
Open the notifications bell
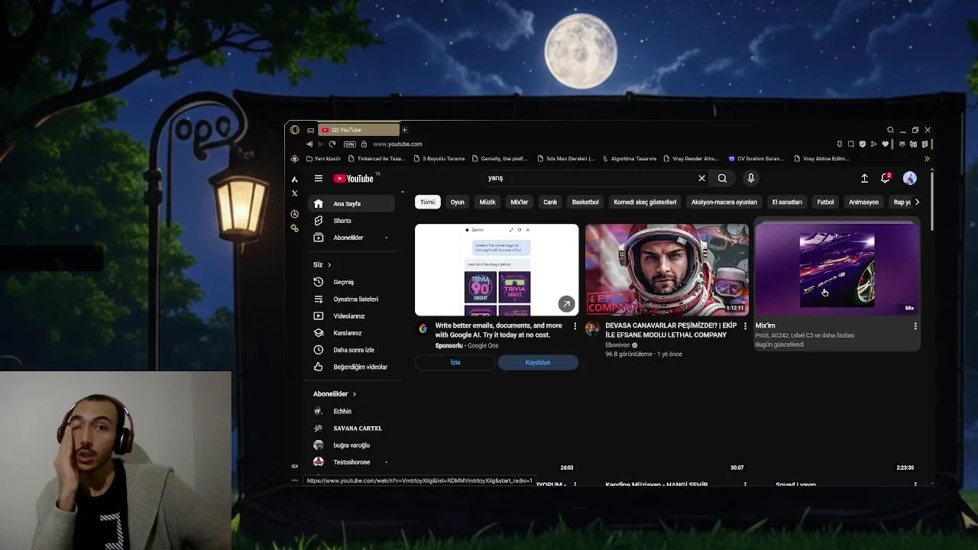(886, 178)
